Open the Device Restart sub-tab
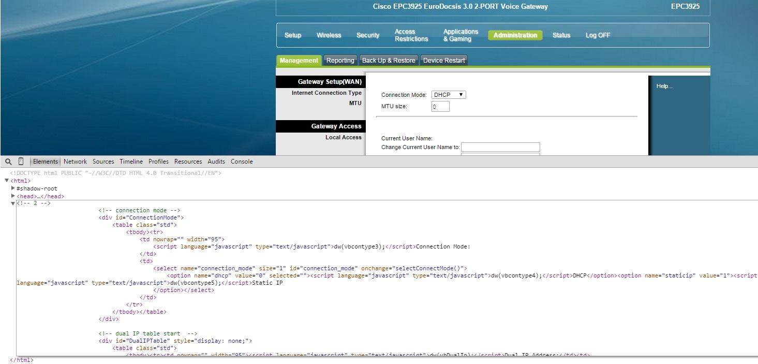758x364 pixels. coord(444,61)
